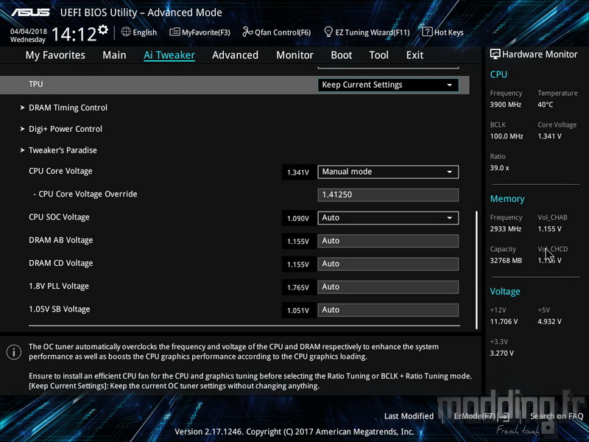This screenshot has width=589, height=442.
Task: Click the 39.0 x ratio value
Action: [x=499, y=168]
